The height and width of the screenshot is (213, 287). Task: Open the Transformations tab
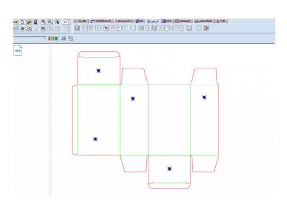[101, 21]
